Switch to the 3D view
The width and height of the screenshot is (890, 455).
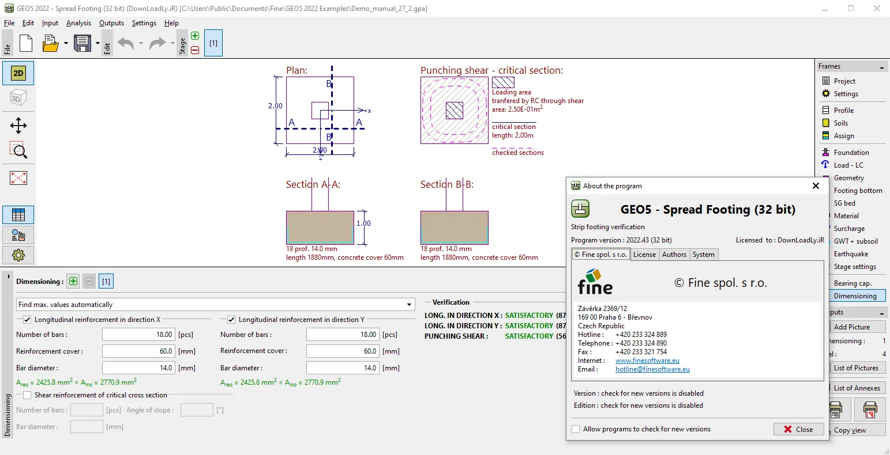tap(18, 97)
